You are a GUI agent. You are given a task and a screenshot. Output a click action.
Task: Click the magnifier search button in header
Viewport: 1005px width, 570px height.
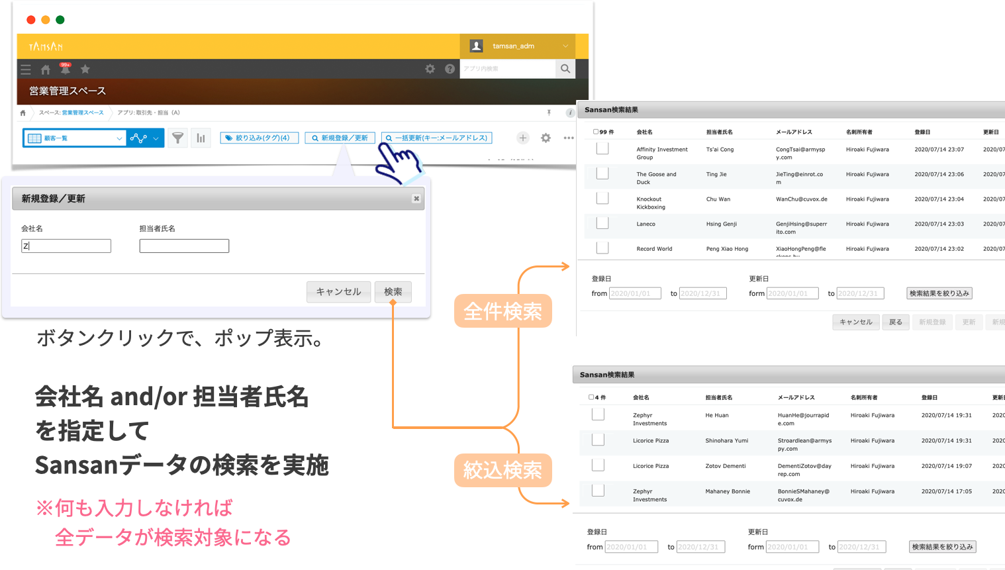565,69
